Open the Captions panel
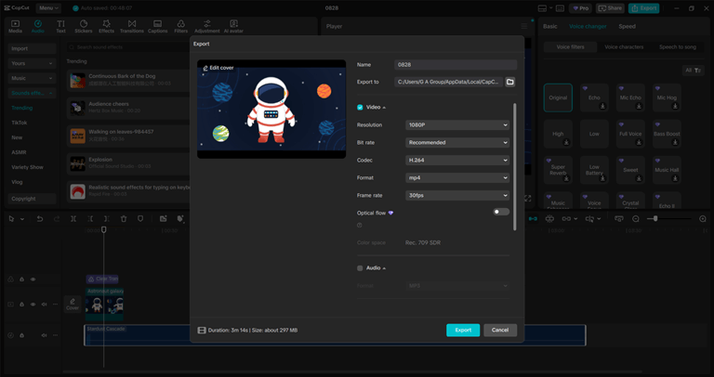 tap(157, 26)
